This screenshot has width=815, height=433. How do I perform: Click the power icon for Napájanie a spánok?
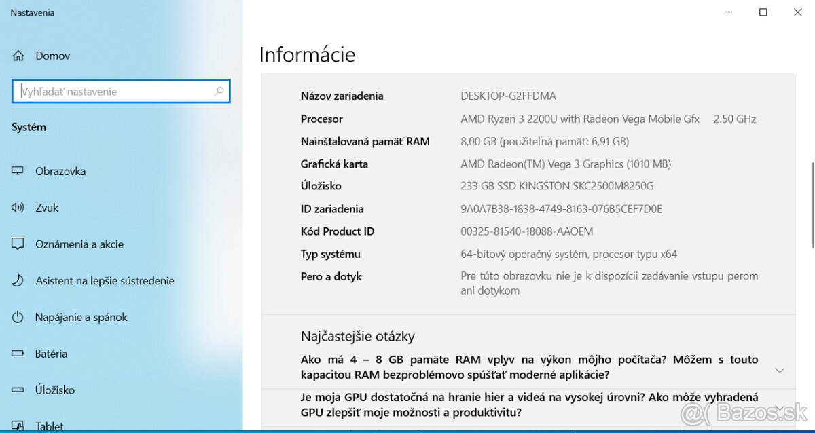pos(18,318)
